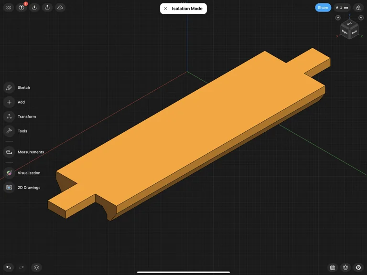Click the import download icon

(x=34, y=8)
